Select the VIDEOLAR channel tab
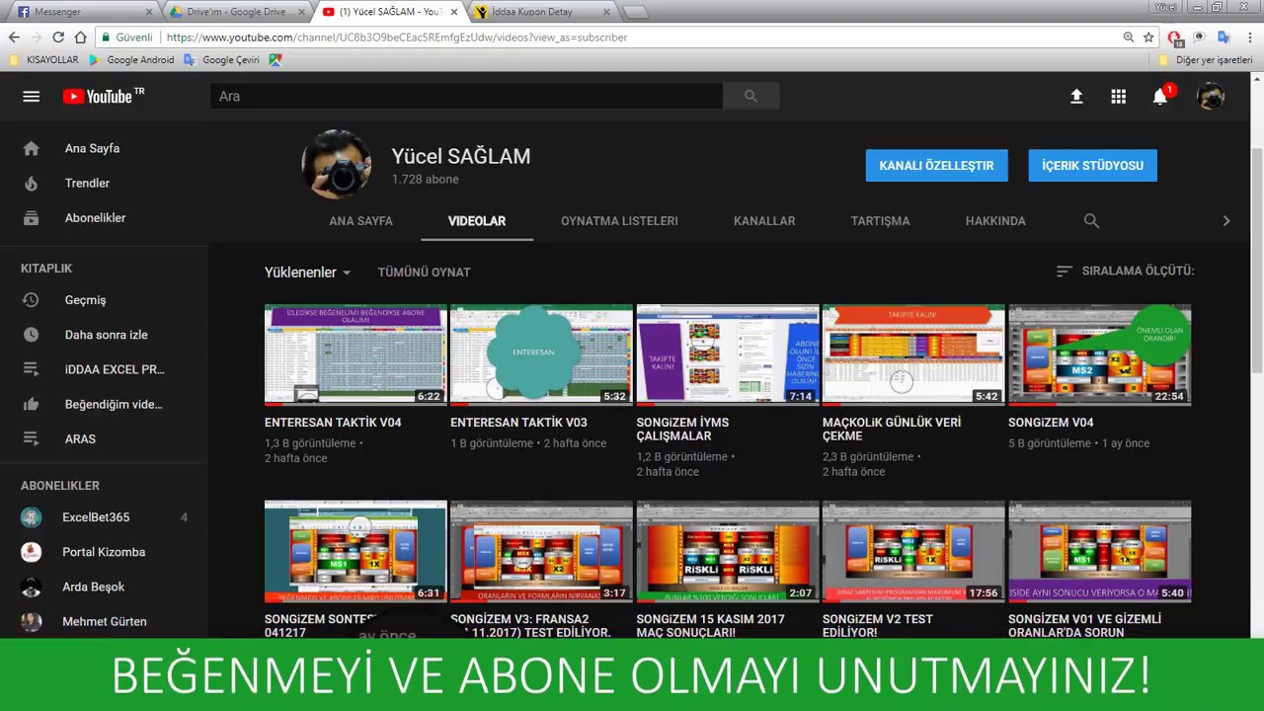The height and width of the screenshot is (711, 1264). pos(477,221)
